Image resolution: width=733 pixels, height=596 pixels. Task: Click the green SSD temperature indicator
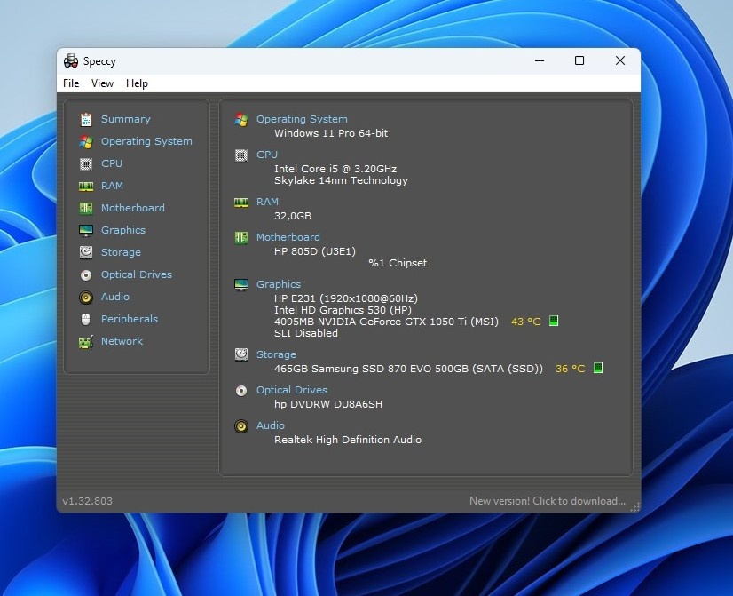tap(598, 368)
